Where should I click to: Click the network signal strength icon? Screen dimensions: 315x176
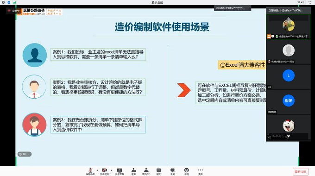pos(14,2)
